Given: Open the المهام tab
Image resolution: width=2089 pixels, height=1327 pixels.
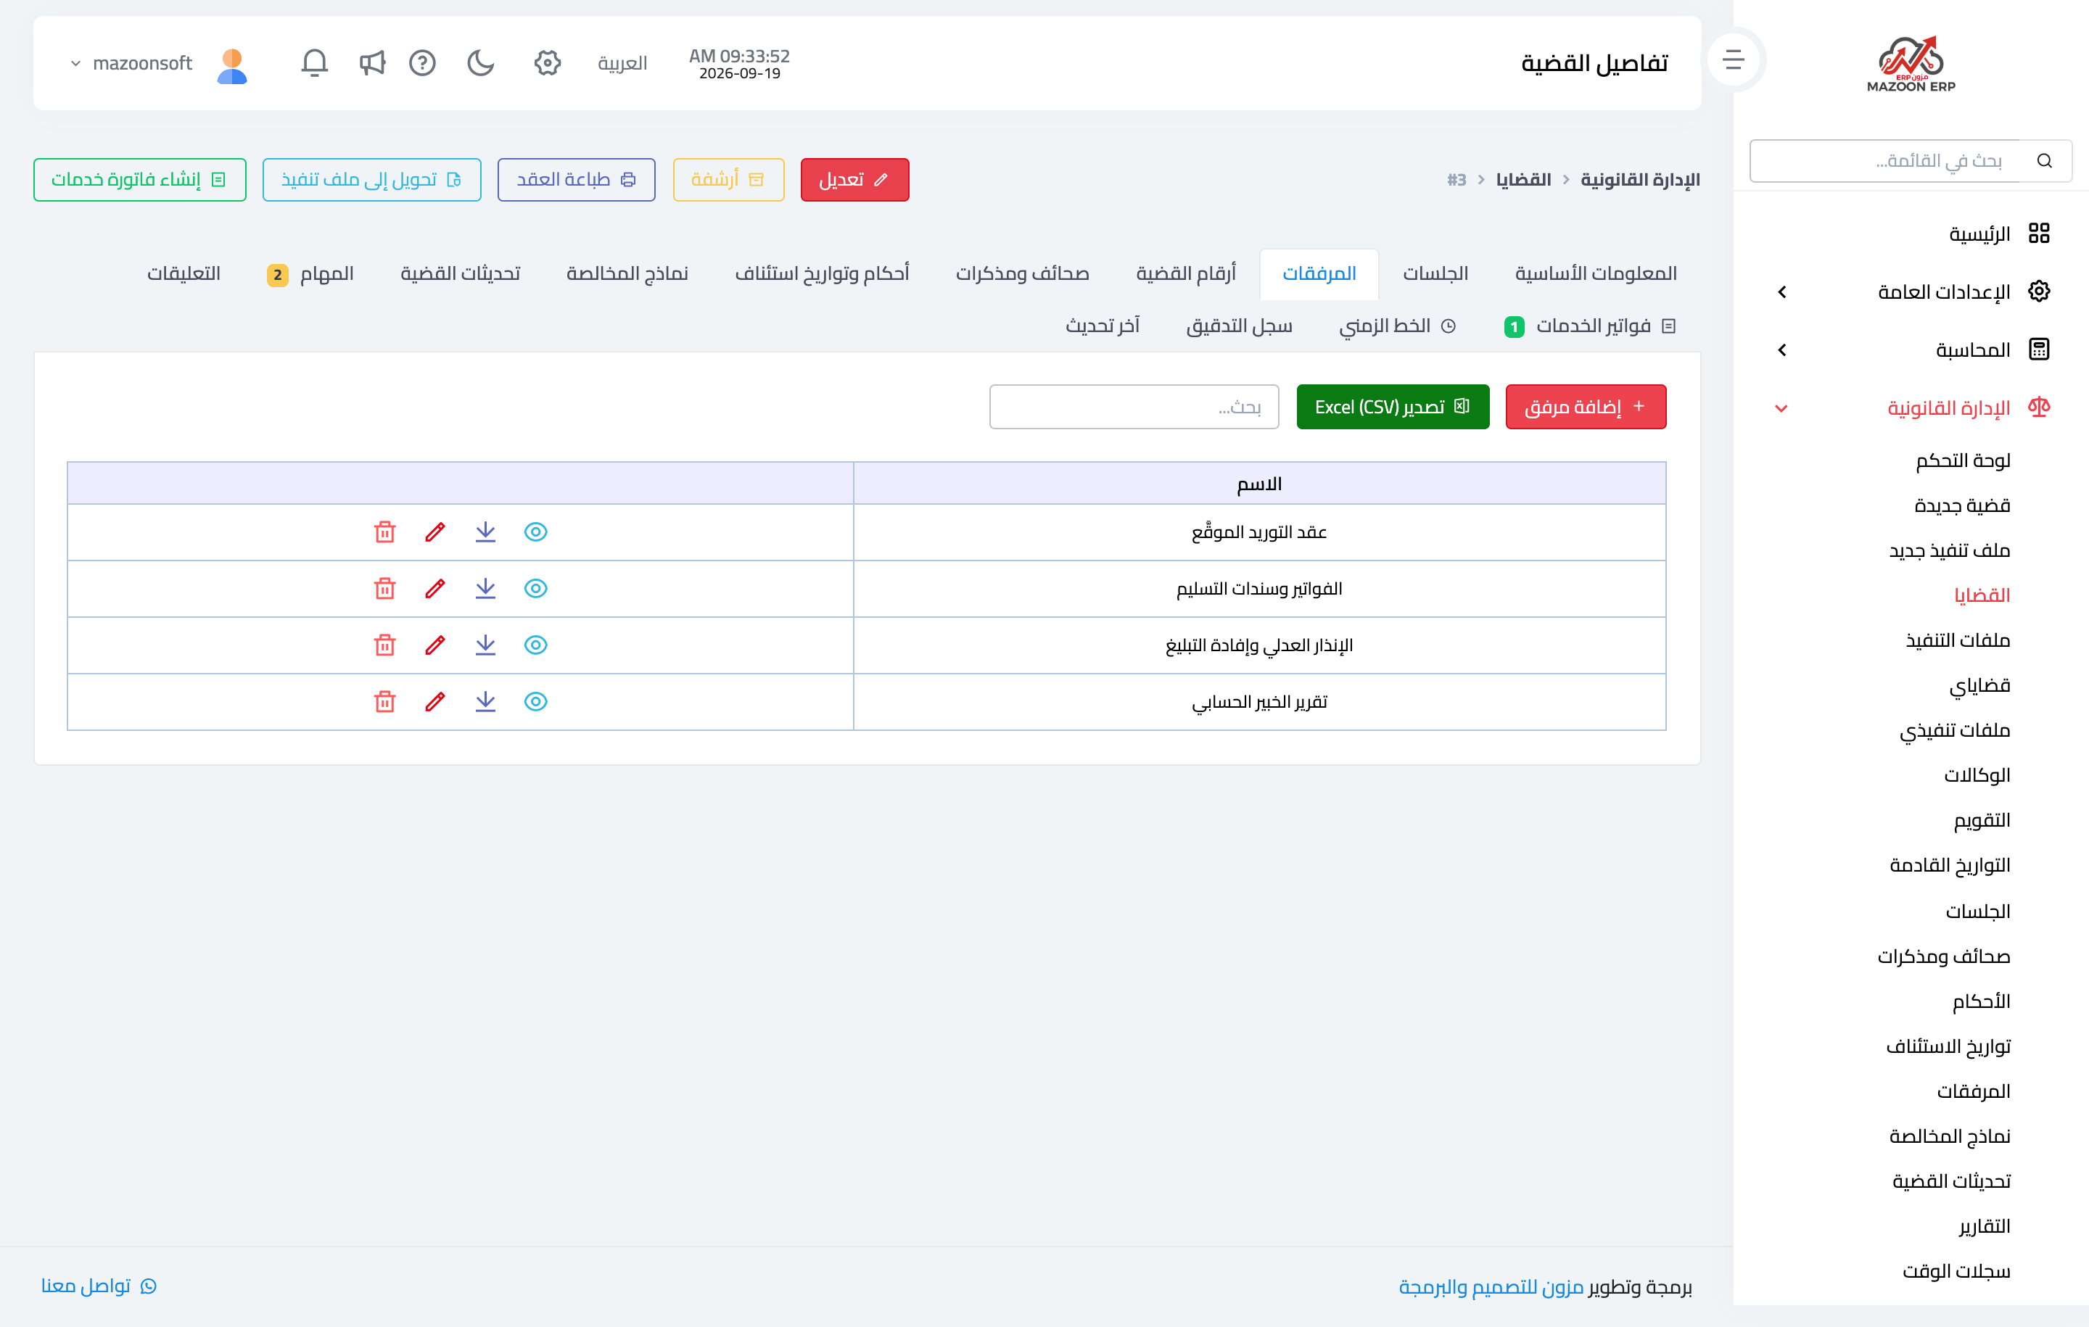Looking at the screenshot, I should click(x=310, y=274).
